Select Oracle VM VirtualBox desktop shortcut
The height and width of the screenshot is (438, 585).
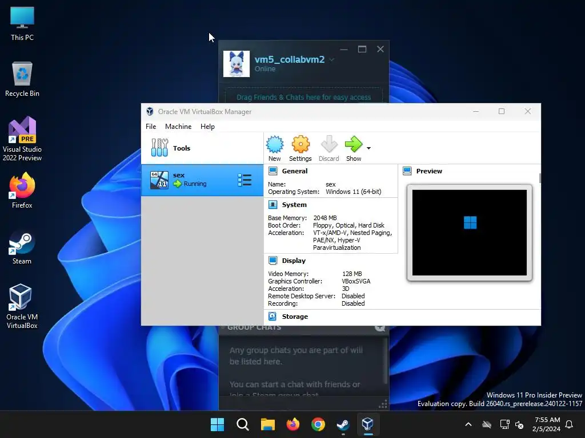(x=22, y=306)
